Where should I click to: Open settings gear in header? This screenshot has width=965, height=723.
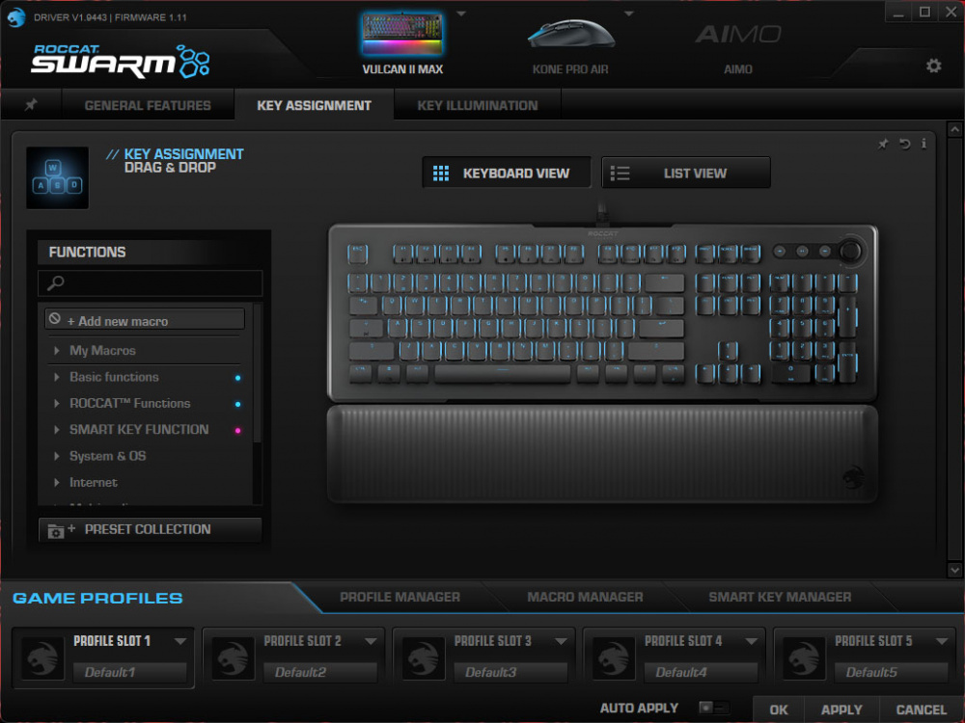pyautogui.click(x=933, y=66)
